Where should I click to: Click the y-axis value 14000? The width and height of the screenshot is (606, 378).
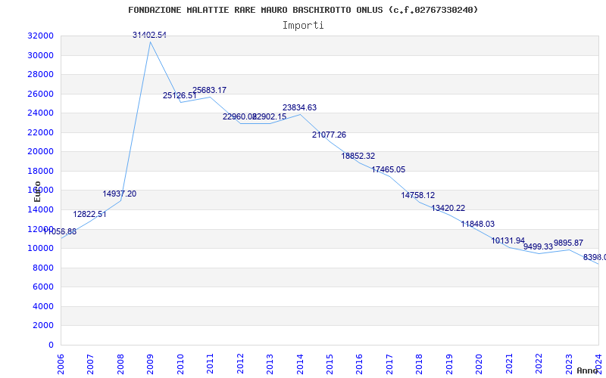40,210
